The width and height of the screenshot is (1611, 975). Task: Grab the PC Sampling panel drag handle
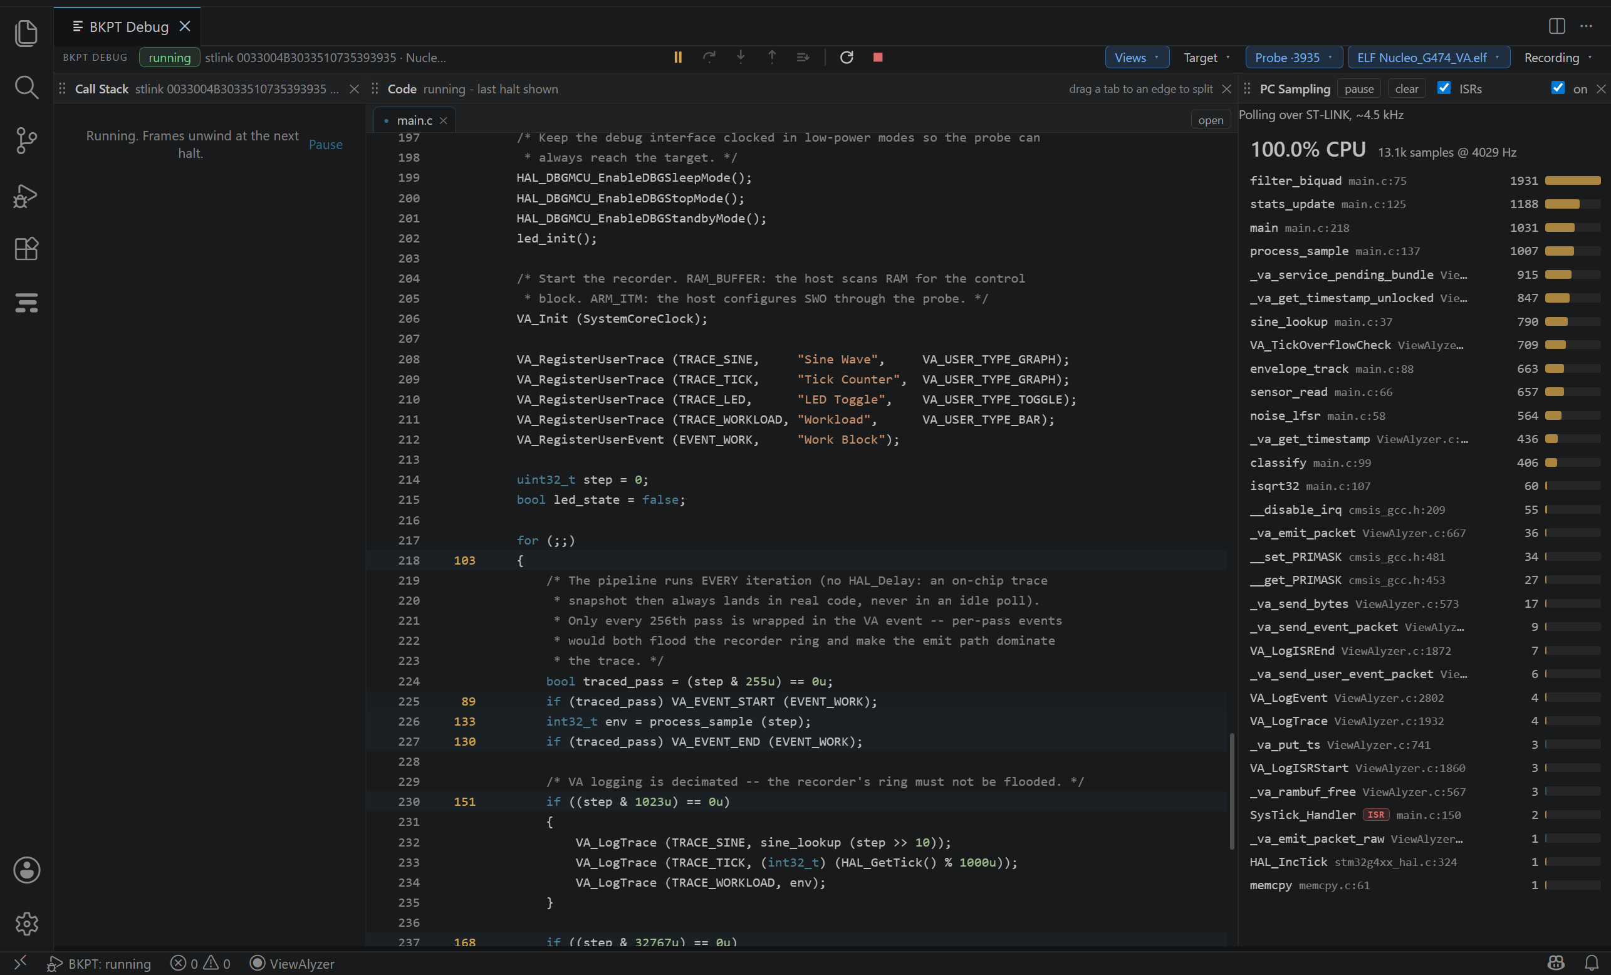pyautogui.click(x=1247, y=88)
